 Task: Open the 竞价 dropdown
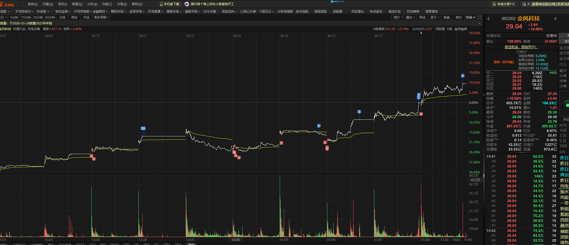[398, 17]
